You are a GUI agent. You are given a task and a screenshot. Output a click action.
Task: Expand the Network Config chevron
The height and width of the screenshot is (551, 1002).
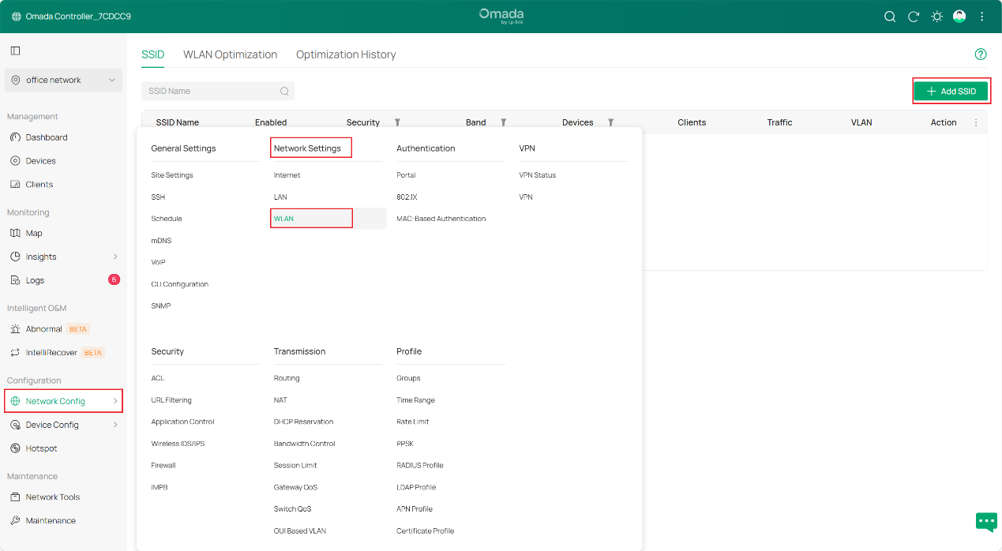click(115, 401)
